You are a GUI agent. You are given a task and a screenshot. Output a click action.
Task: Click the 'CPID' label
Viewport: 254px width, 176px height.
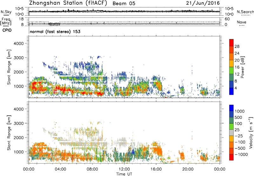click(7, 30)
